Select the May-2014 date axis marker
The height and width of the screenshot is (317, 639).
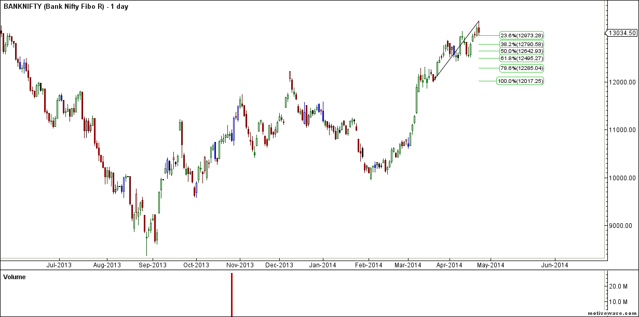(491, 265)
